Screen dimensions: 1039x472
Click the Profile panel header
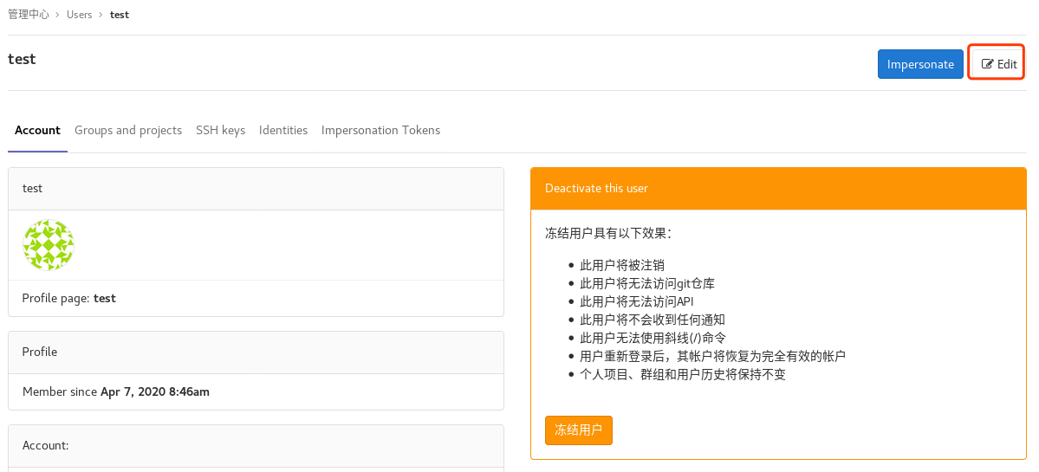point(40,352)
